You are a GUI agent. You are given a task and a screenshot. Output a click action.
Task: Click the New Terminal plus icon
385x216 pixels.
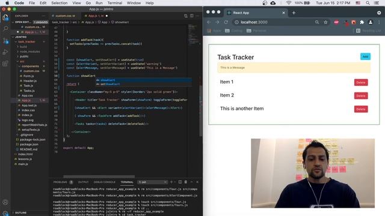click(x=171, y=182)
